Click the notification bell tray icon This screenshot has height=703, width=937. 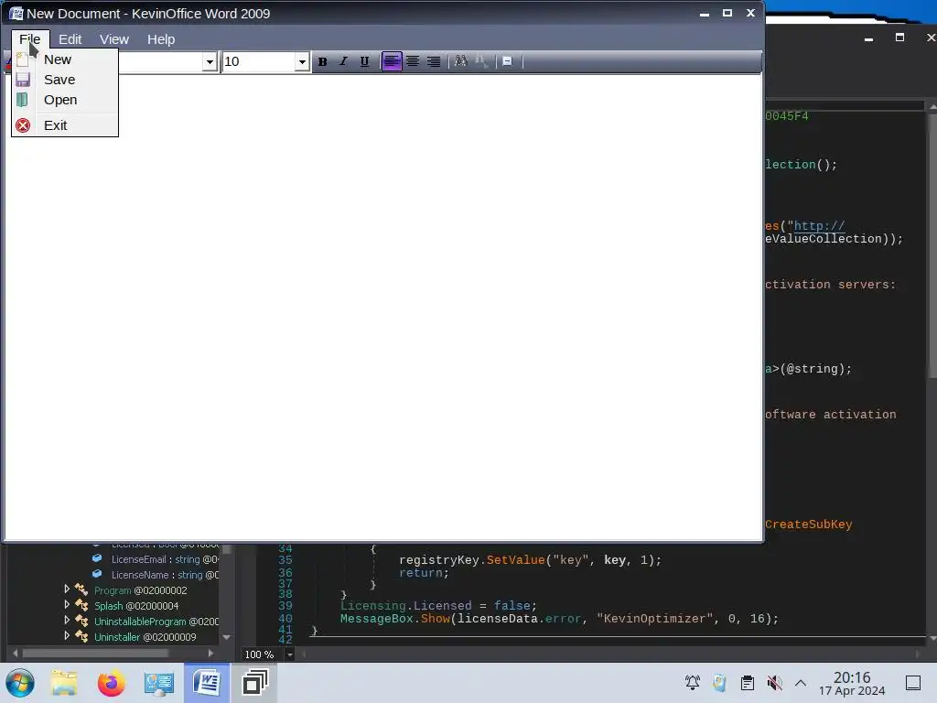(x=693, y=683)
